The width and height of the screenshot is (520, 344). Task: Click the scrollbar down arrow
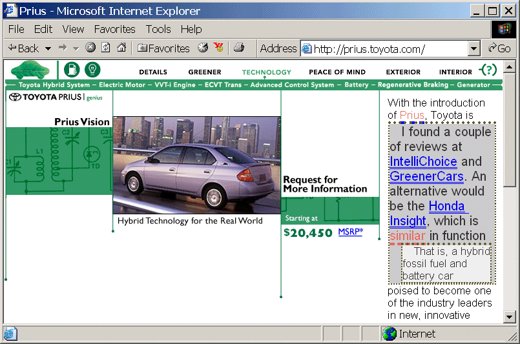click(x=509, y=317)
